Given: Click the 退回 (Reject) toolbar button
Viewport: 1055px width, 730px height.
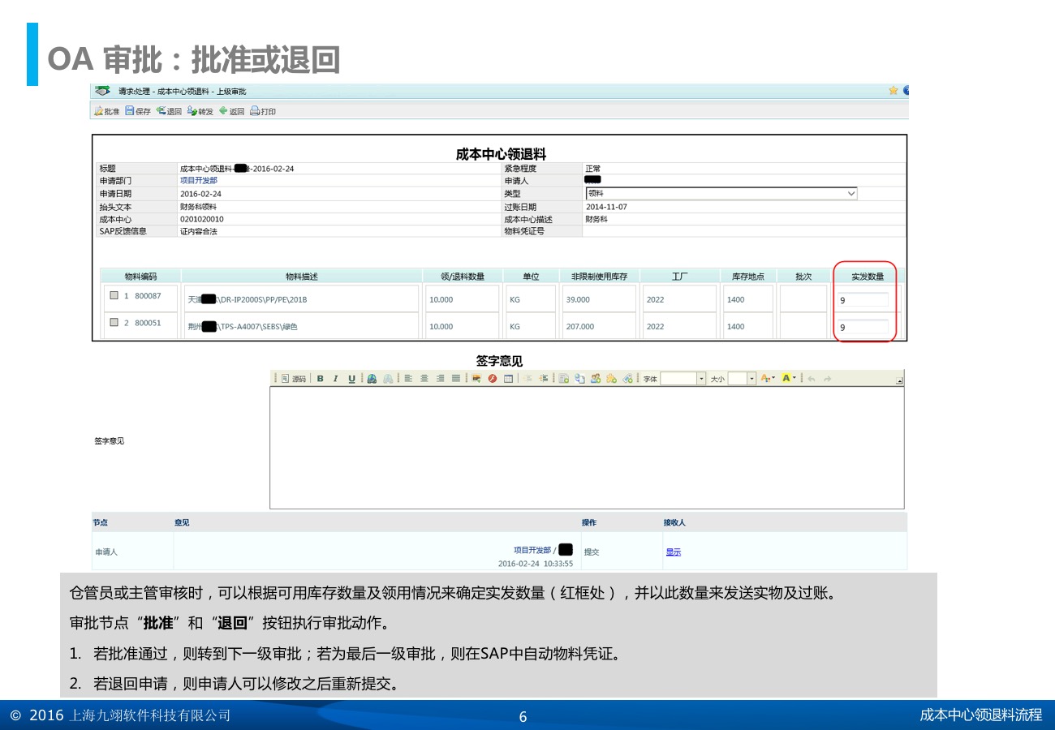Looking at the screenshot, I should [169, 111].
